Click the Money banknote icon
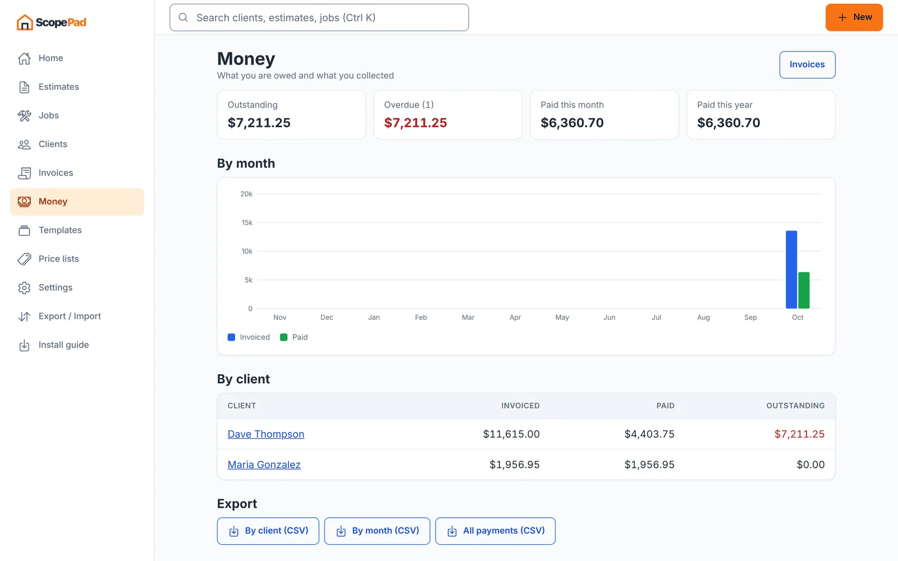Screen dimensions: 898x561 pos(24,201)
